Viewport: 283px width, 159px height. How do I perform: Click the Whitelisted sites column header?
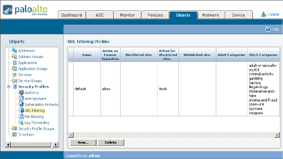click(x=197, y=55)
